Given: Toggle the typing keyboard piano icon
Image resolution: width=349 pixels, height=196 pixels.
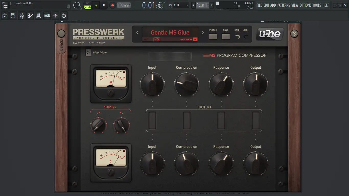Looking at the screenshot, I should pos(47,16).
